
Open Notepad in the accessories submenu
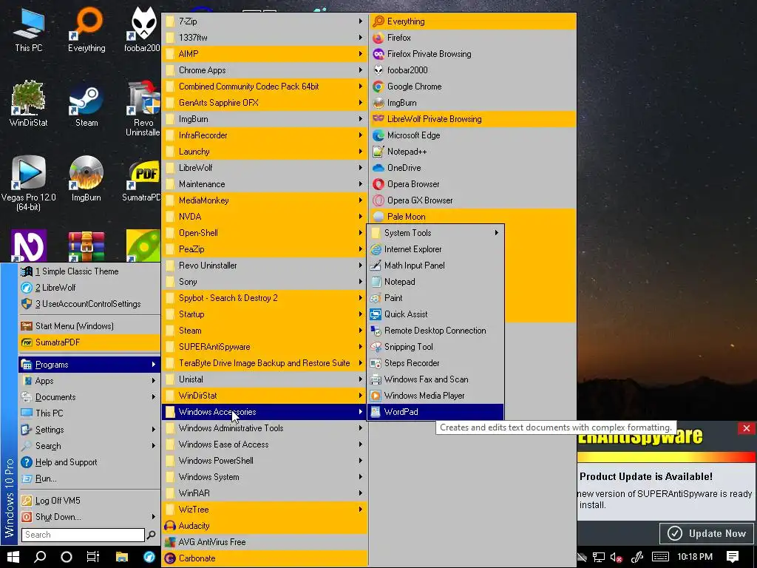(435, 282)
